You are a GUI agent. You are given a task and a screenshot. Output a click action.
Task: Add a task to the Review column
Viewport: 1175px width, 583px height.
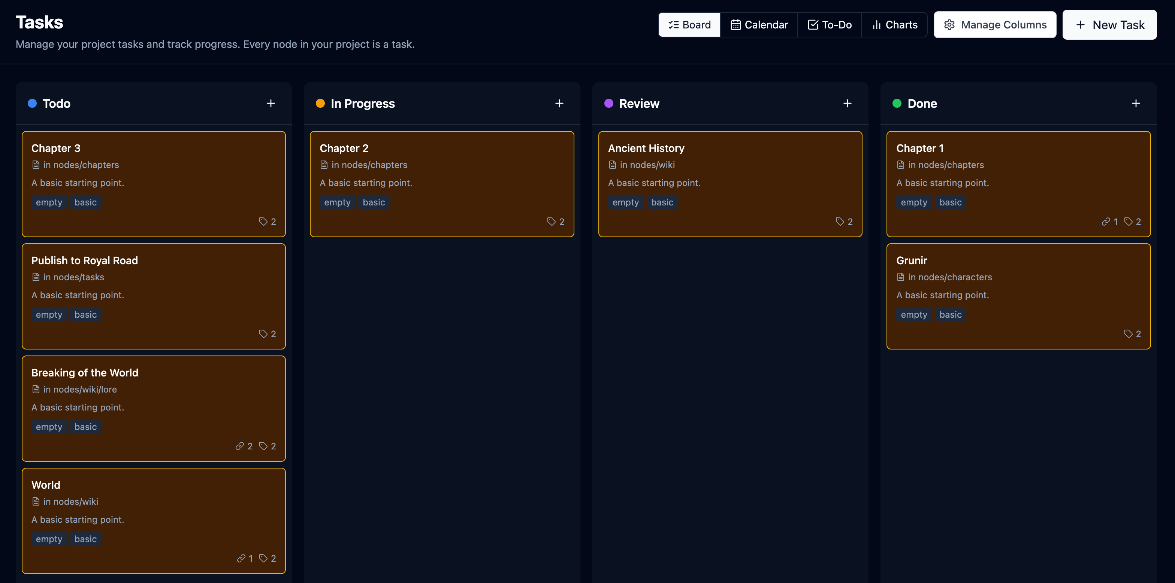pos(847,103)
